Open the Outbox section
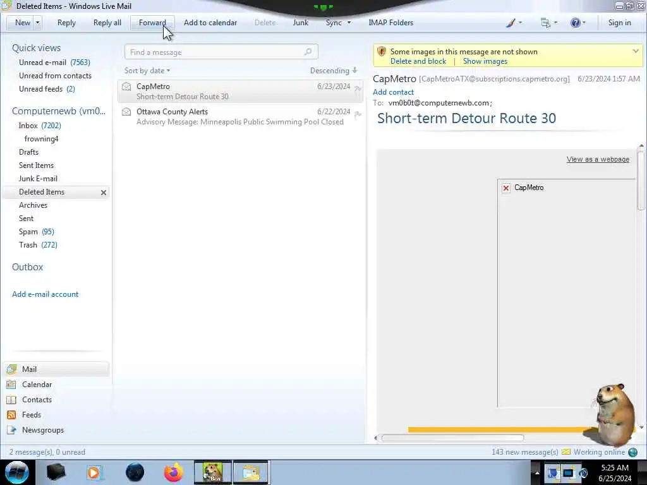Viewport: 647px width, 485px height. pos(27,267)
